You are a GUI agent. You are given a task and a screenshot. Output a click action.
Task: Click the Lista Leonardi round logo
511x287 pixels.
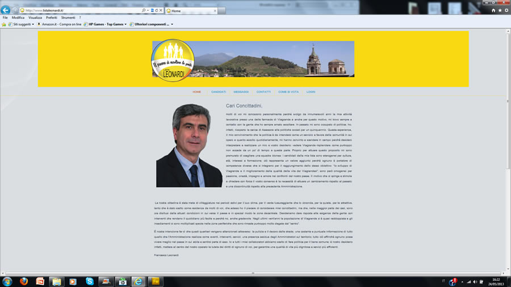[173, 61]
